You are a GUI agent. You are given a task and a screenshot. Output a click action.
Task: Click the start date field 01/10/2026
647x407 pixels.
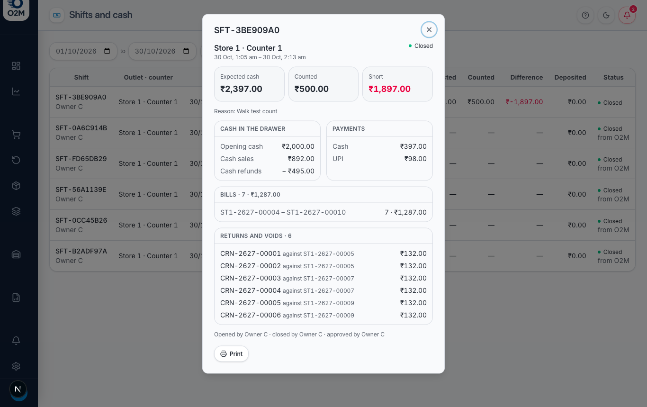coord(83,51)
